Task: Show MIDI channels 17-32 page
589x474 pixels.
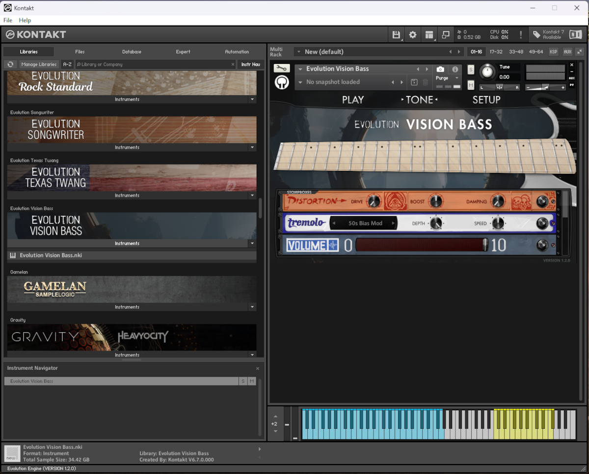Action: pos(496,52)
